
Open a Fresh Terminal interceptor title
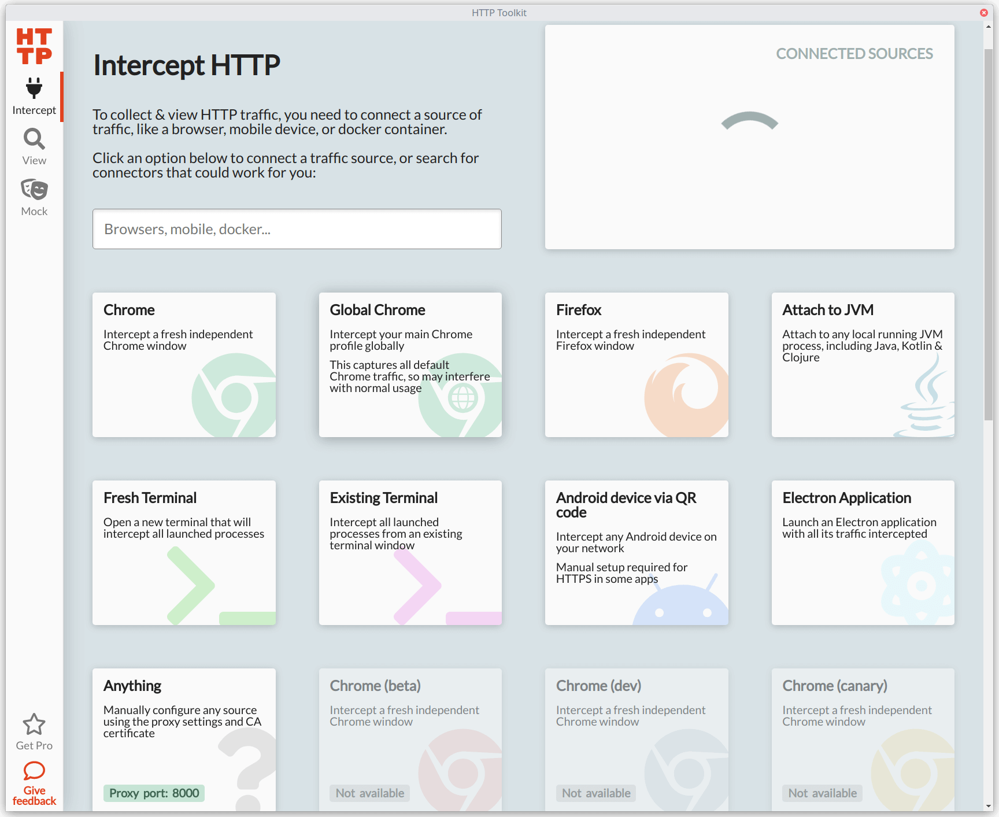click(x=150, y=498)
